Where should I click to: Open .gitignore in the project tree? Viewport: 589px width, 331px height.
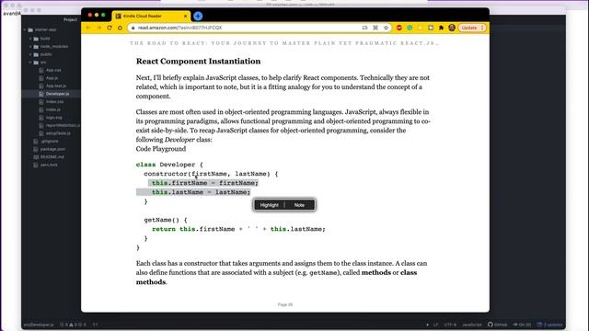pyautogui.click(x=50, y=141)
